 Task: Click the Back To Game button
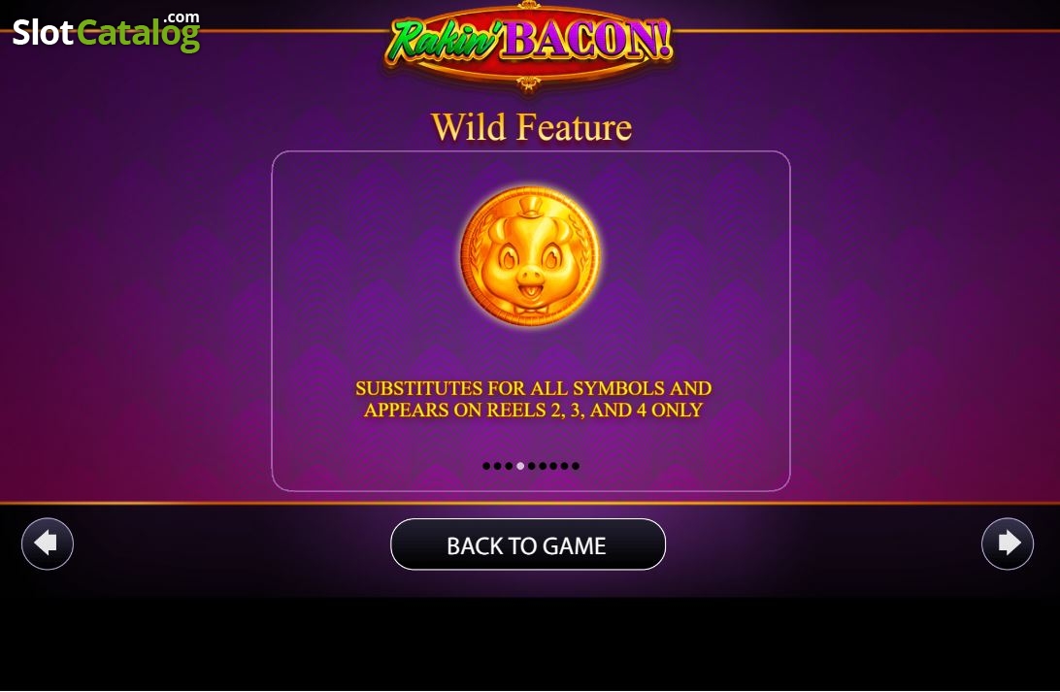[528, 544]
